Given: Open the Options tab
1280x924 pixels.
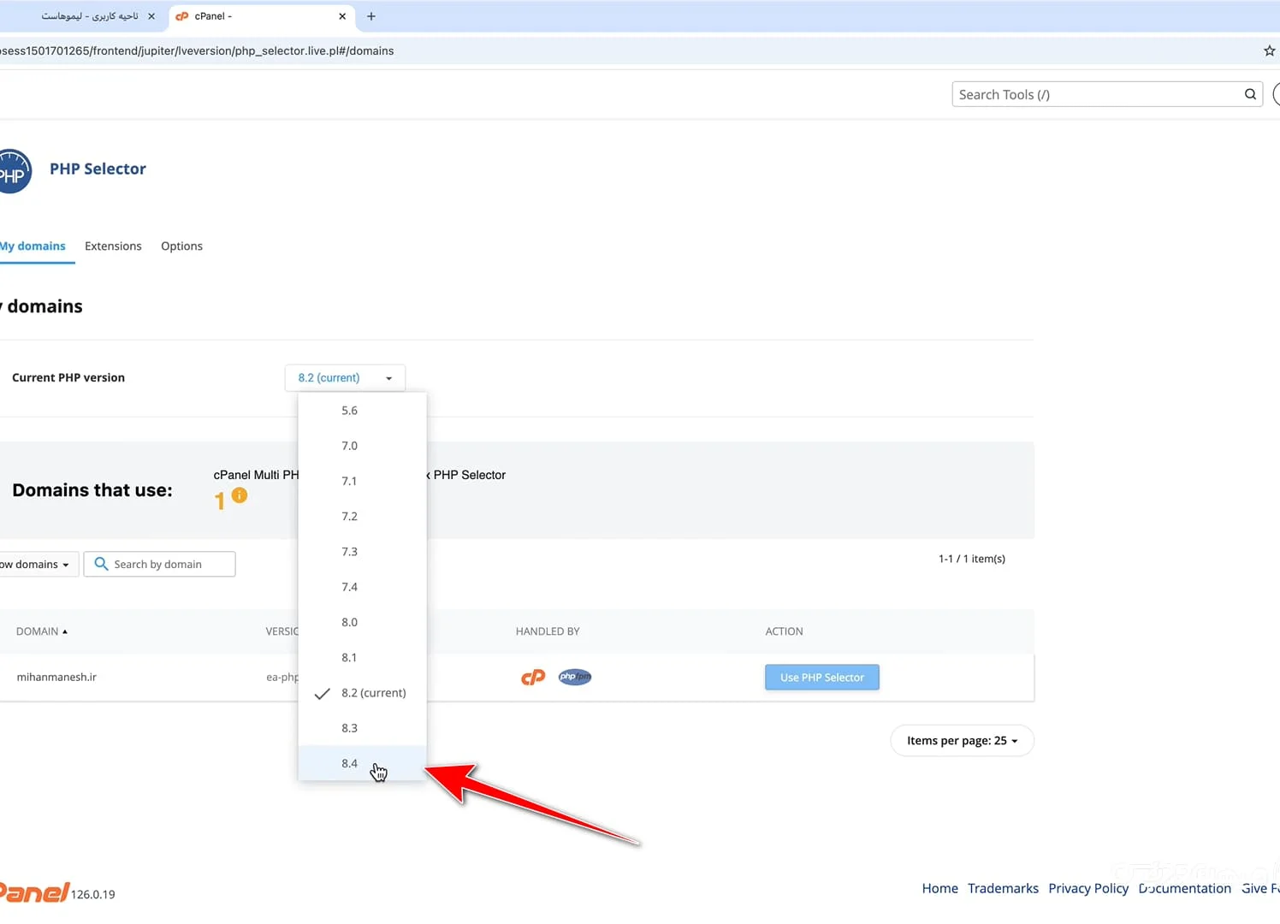Looking at the screenshot, I should click(x=181, y=246).
